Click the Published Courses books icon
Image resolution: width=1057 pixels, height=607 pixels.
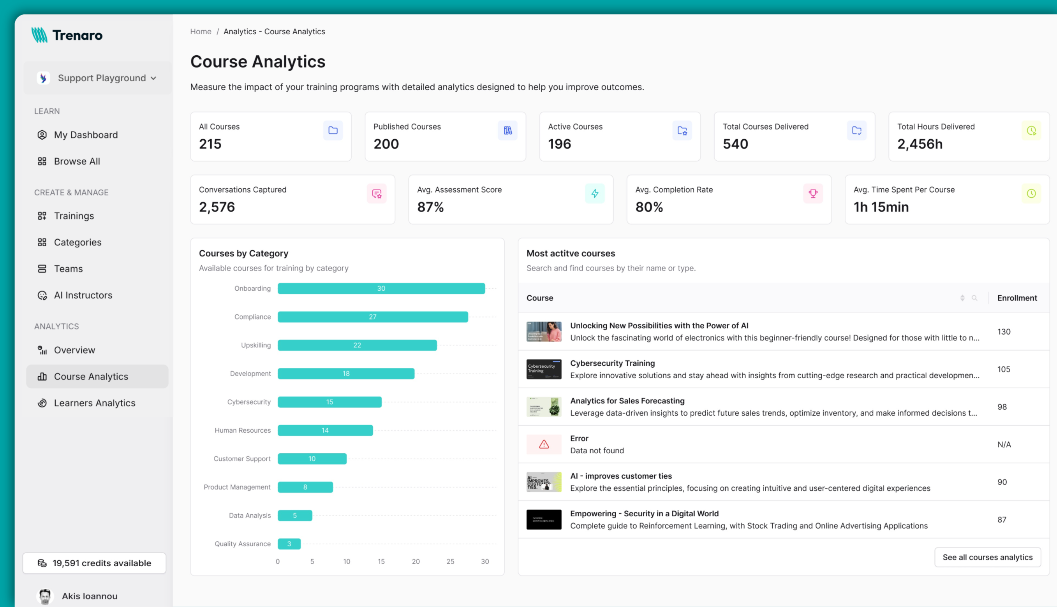coord(507,130)
